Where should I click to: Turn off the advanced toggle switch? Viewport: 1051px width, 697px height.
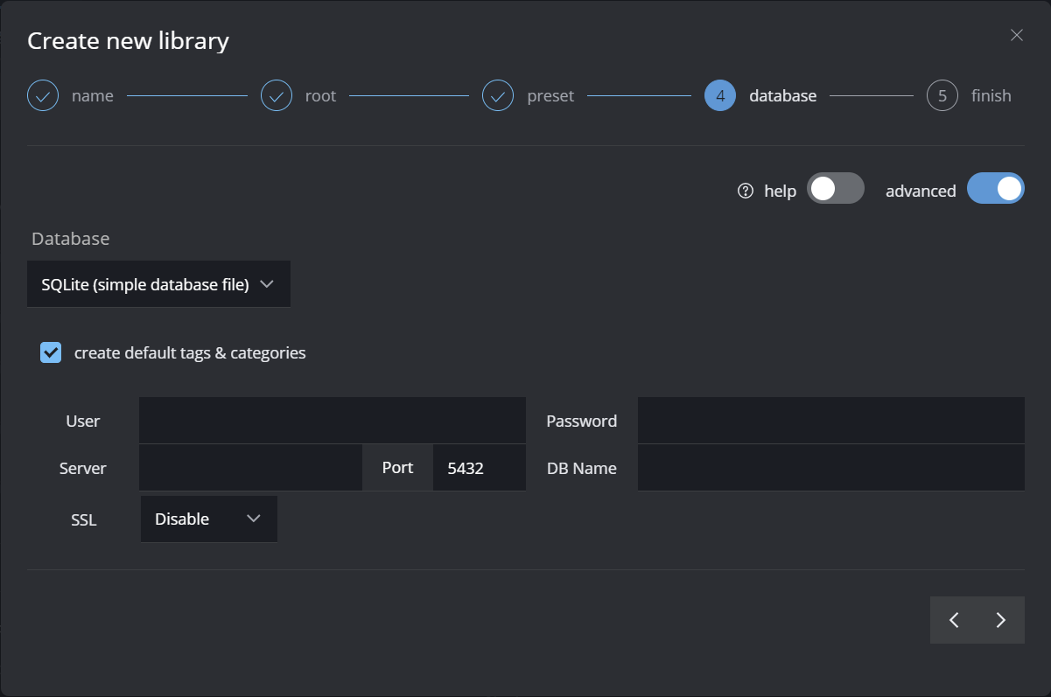coord(995,188)
